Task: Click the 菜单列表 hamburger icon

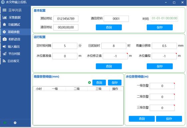Action: click(x=5, y=10)
